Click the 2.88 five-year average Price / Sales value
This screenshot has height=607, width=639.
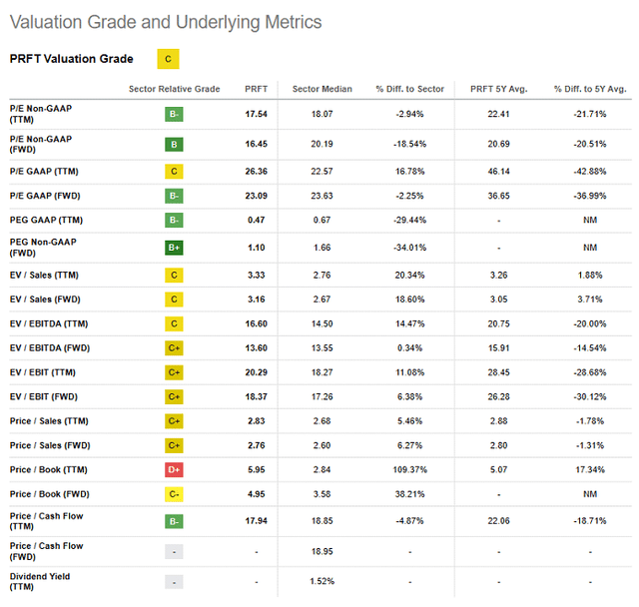coord(499,421)
